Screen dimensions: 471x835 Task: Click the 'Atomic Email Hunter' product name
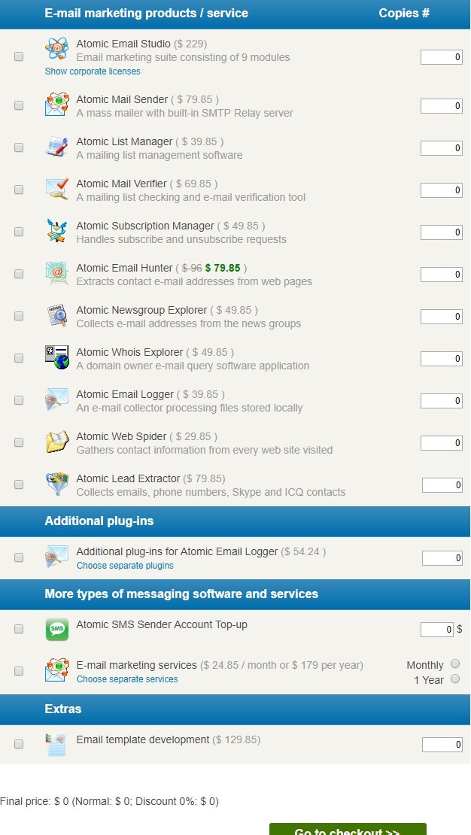coord(124,268)
